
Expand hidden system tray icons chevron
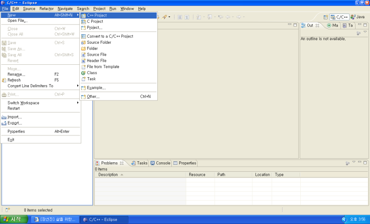tap(344, 220)
